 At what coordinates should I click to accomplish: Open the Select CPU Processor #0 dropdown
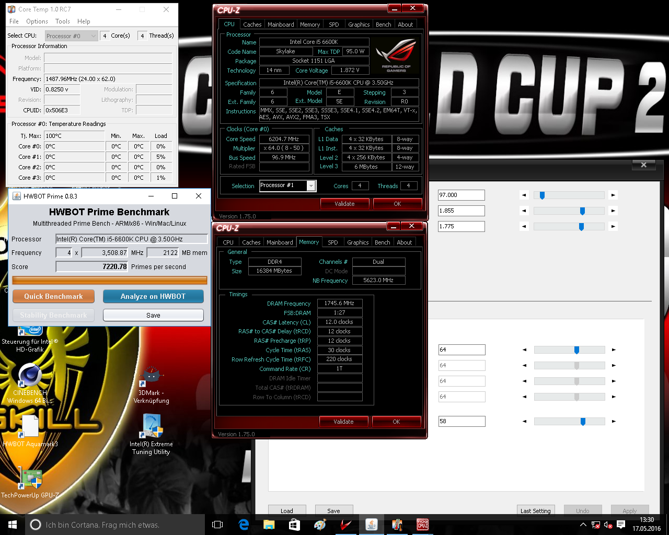tap(71, 36)
